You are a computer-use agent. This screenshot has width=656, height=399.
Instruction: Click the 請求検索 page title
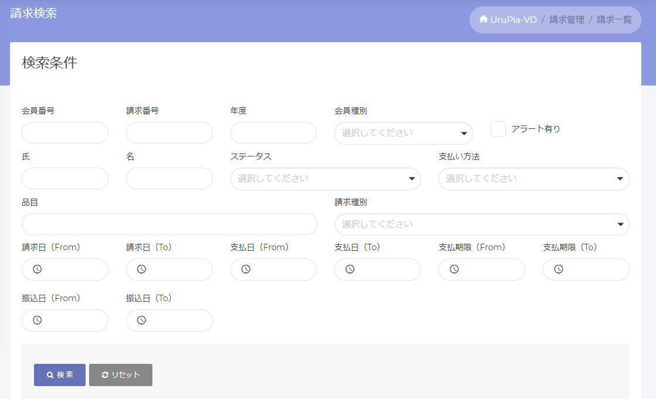(x=33, y=13)
